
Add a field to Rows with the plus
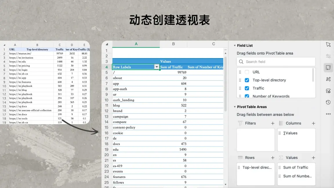click(x=273, y=158)
